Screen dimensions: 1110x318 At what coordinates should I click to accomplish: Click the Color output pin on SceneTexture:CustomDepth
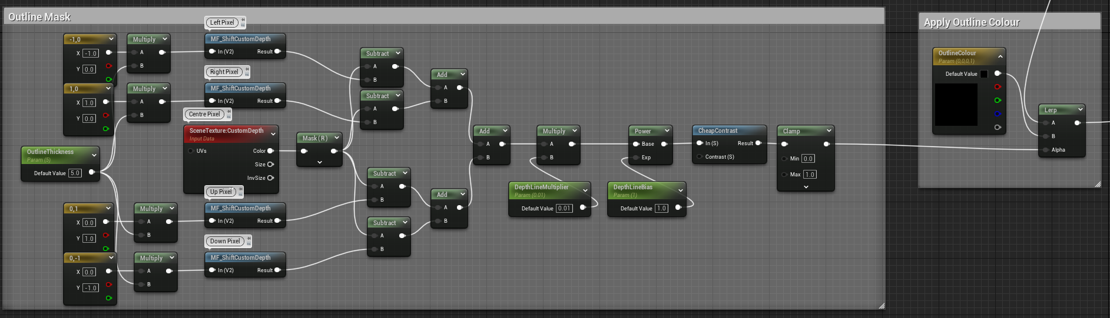pyautogui.click(x=271, y=151)
